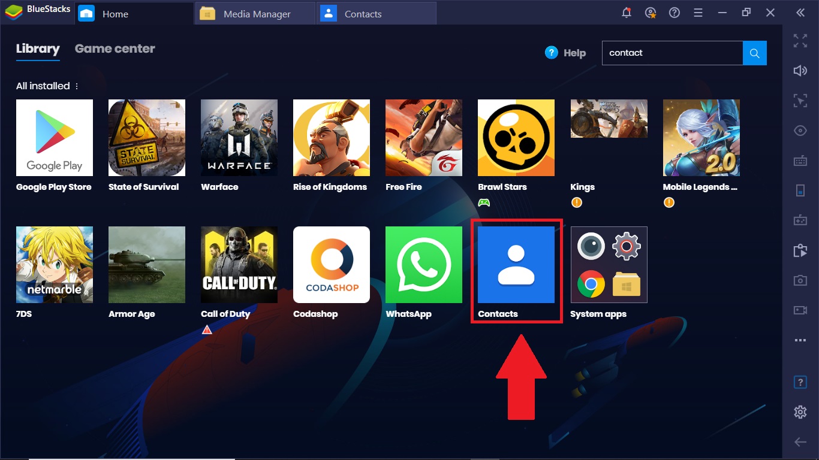This screenshot has height=460, width=819.
Task: Launch the Codashop app
Action: 332,265
